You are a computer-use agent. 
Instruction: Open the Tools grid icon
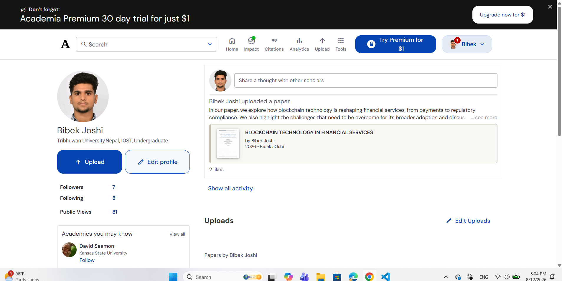341,41
